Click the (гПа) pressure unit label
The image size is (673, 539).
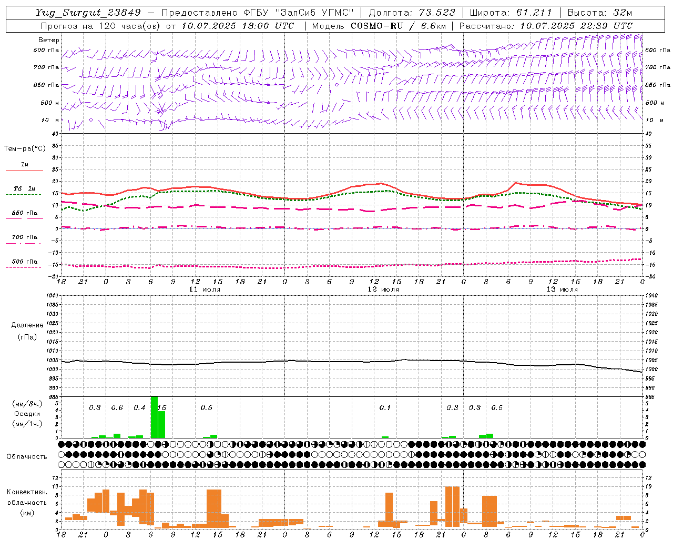27,337
